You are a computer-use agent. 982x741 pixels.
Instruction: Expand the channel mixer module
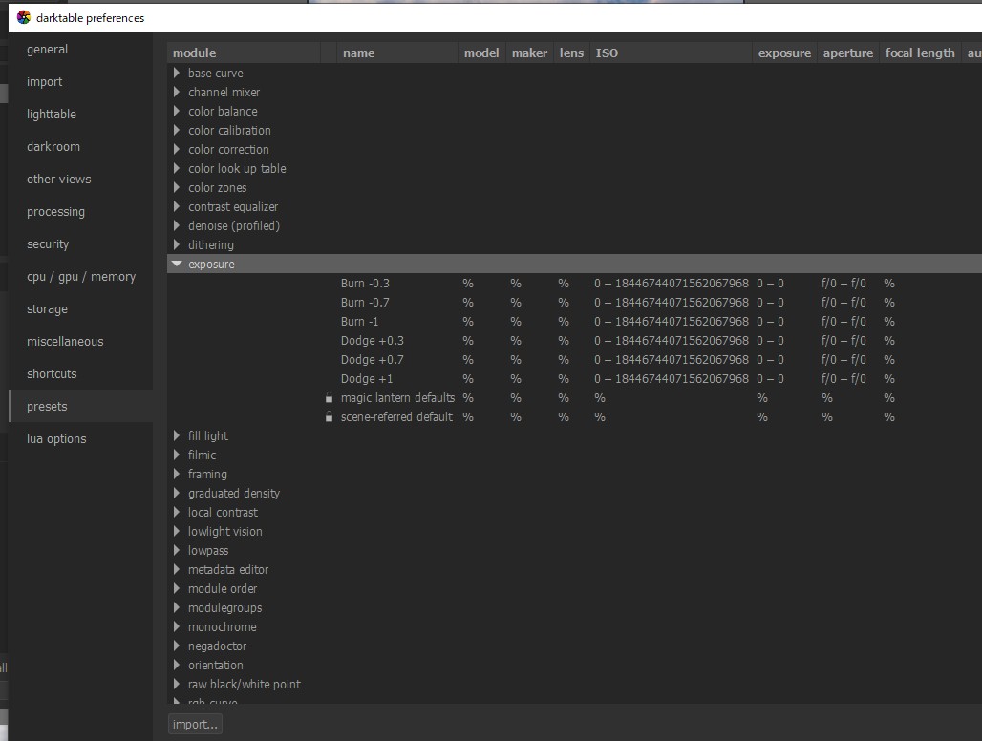(x=177, y=92)
